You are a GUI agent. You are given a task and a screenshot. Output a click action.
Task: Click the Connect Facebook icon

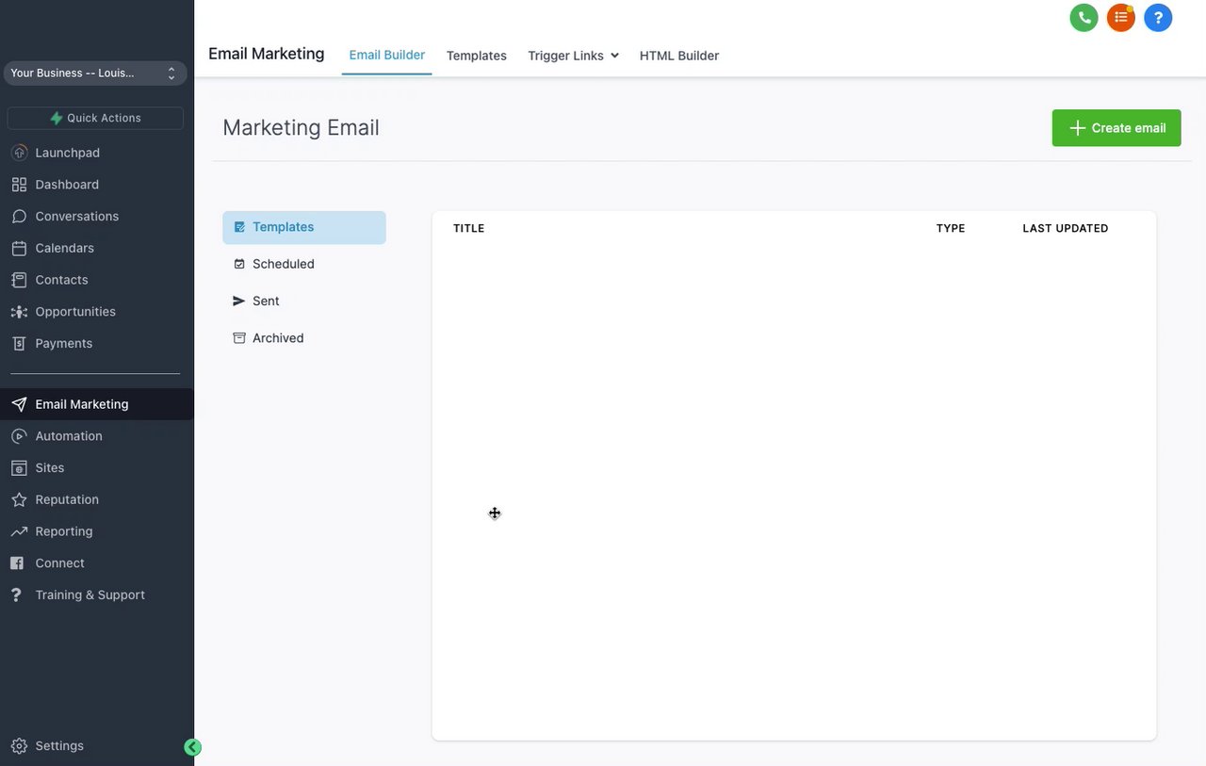17,563
